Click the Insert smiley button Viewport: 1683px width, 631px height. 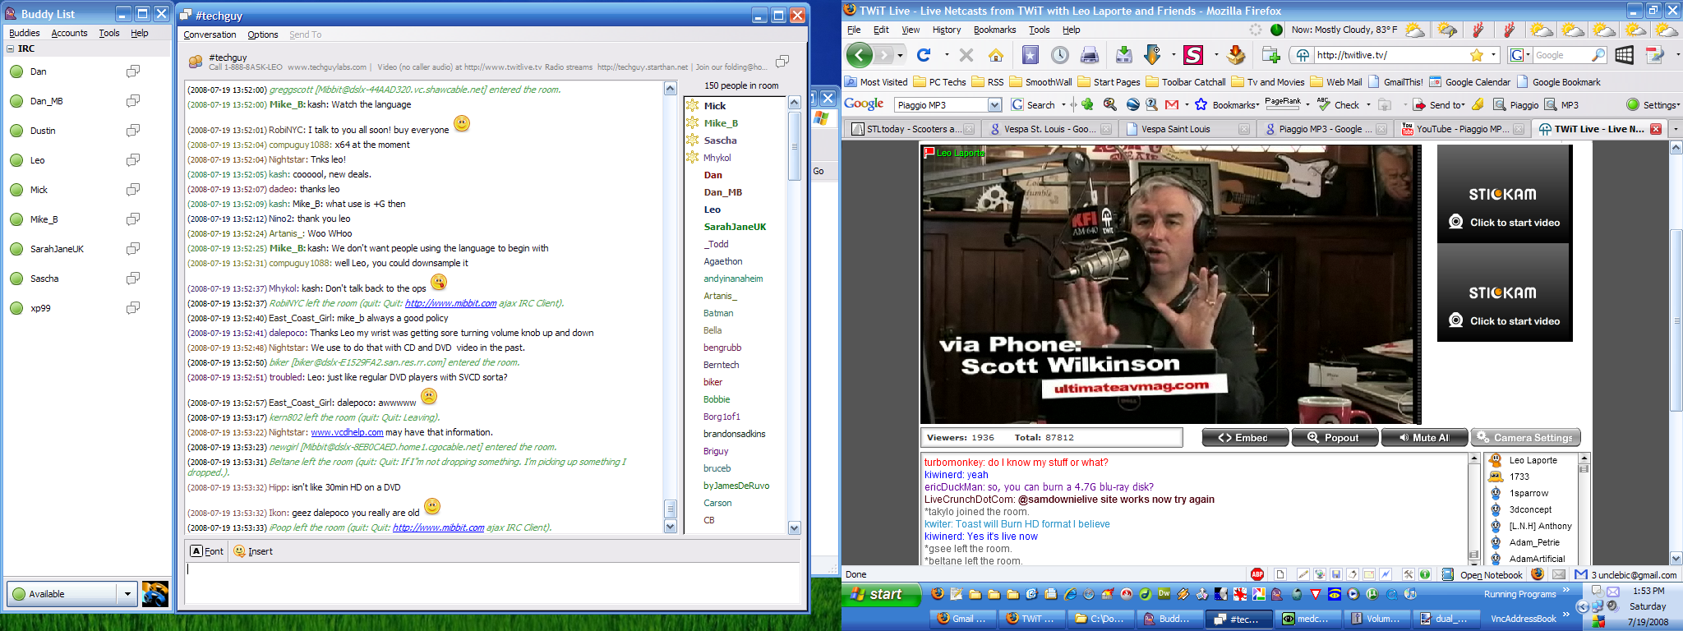(253, 551)
